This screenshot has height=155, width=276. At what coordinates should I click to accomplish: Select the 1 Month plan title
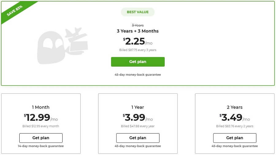pos(41,107)
